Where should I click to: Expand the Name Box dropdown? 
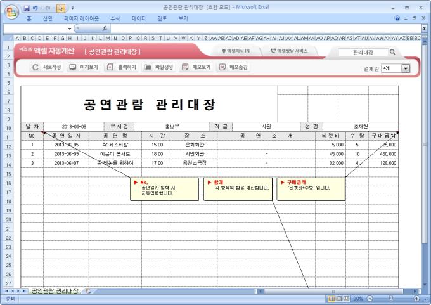click(x=70, y=29)
